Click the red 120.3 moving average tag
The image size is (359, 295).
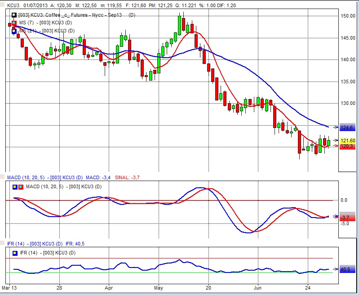348,146
